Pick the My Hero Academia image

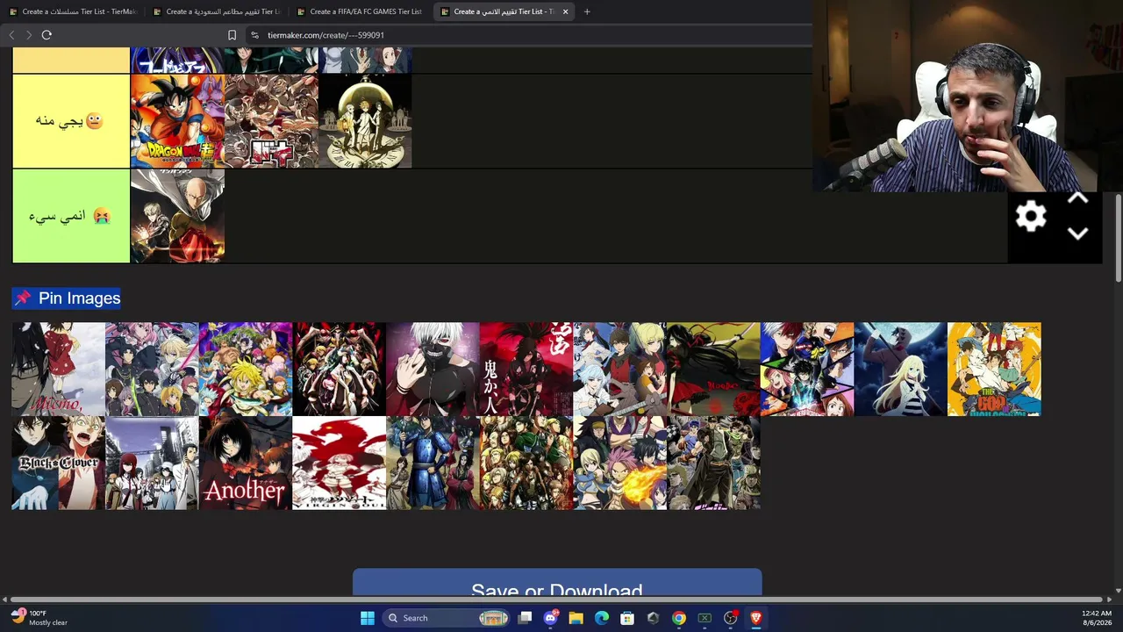807,369
